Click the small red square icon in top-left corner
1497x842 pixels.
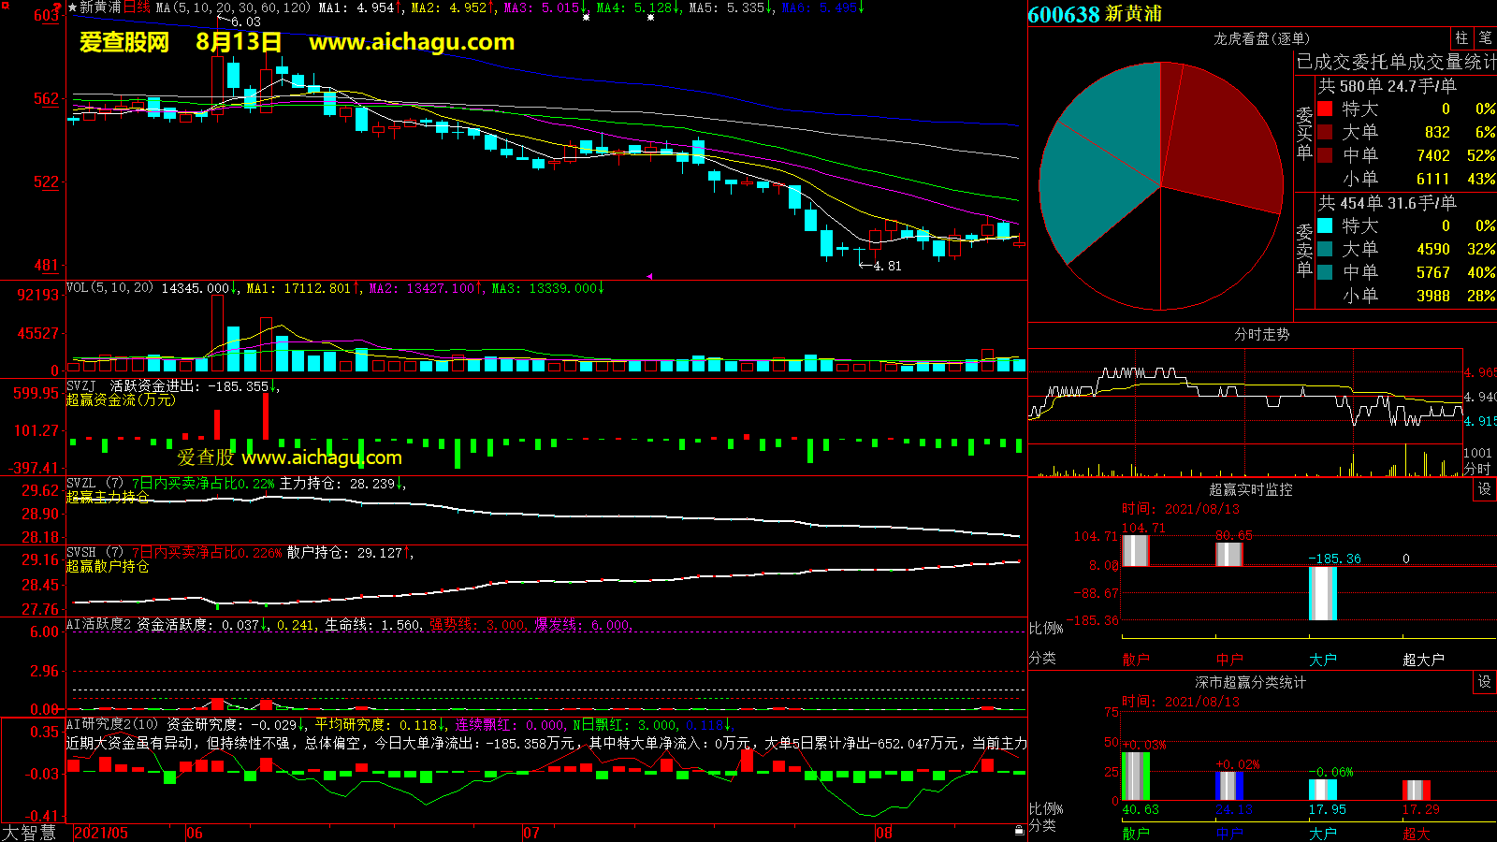pyautogui.click(x=5, y=6)
